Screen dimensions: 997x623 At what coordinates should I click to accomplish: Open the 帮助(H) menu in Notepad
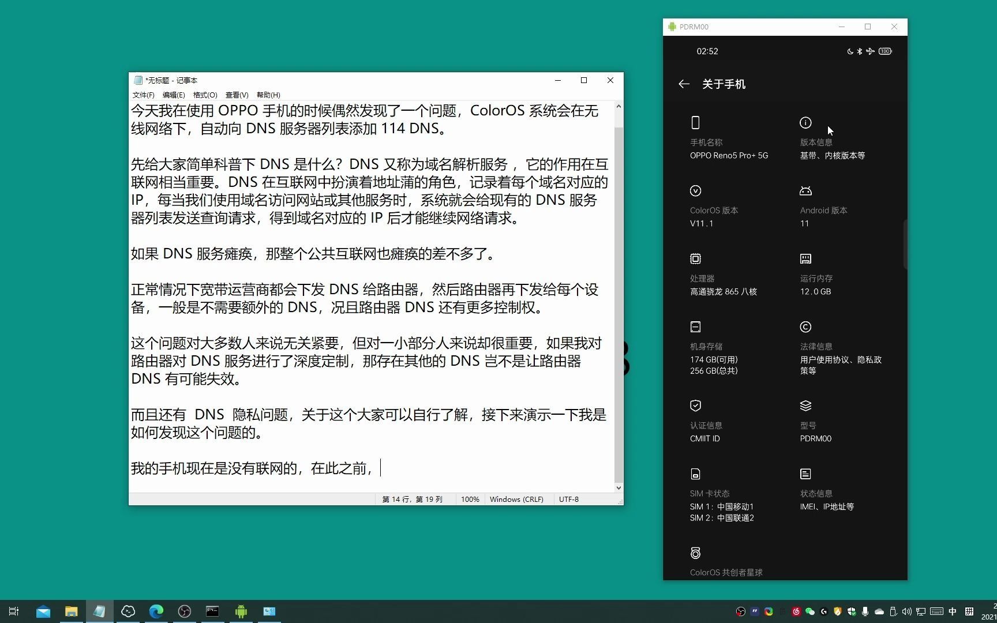[268, 95]
